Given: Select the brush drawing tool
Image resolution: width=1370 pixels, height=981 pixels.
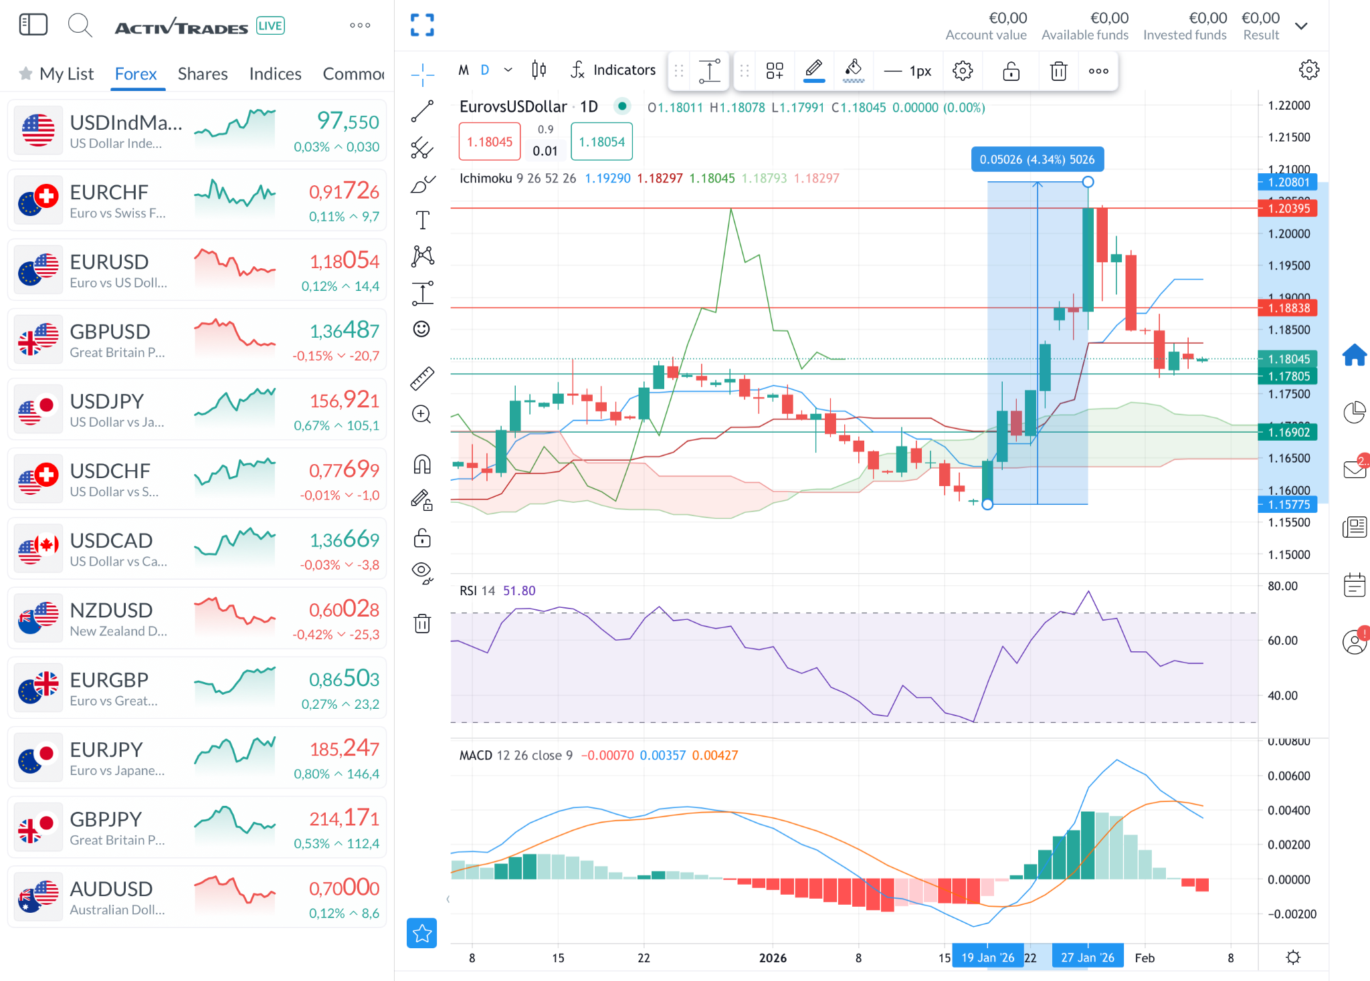Looking at the screenshot, I should (422, 184).
